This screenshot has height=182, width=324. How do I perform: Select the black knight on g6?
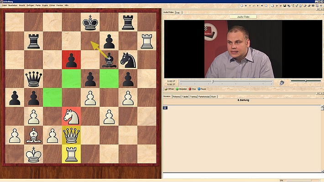coord(128,60)
